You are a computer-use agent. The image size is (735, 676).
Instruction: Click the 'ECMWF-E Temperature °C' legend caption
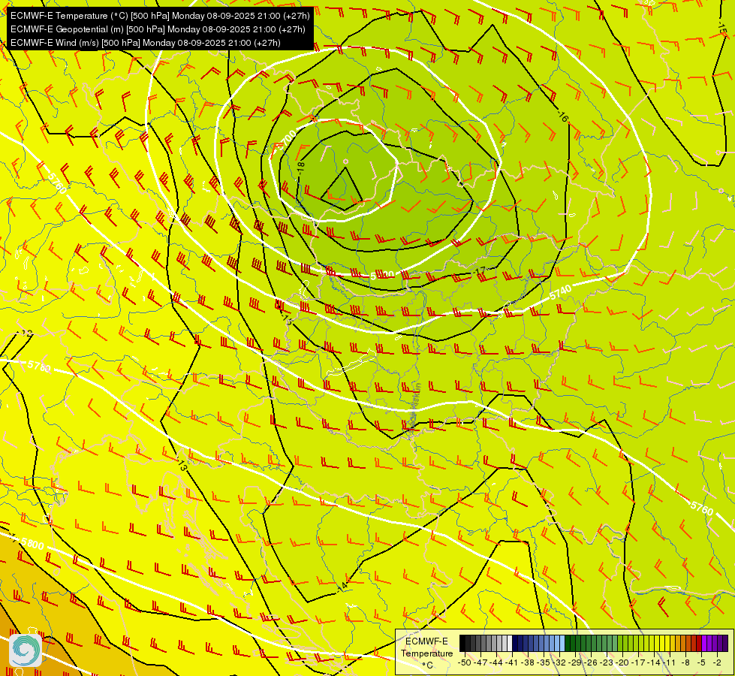pyautogui.click(x=427, y=653)
